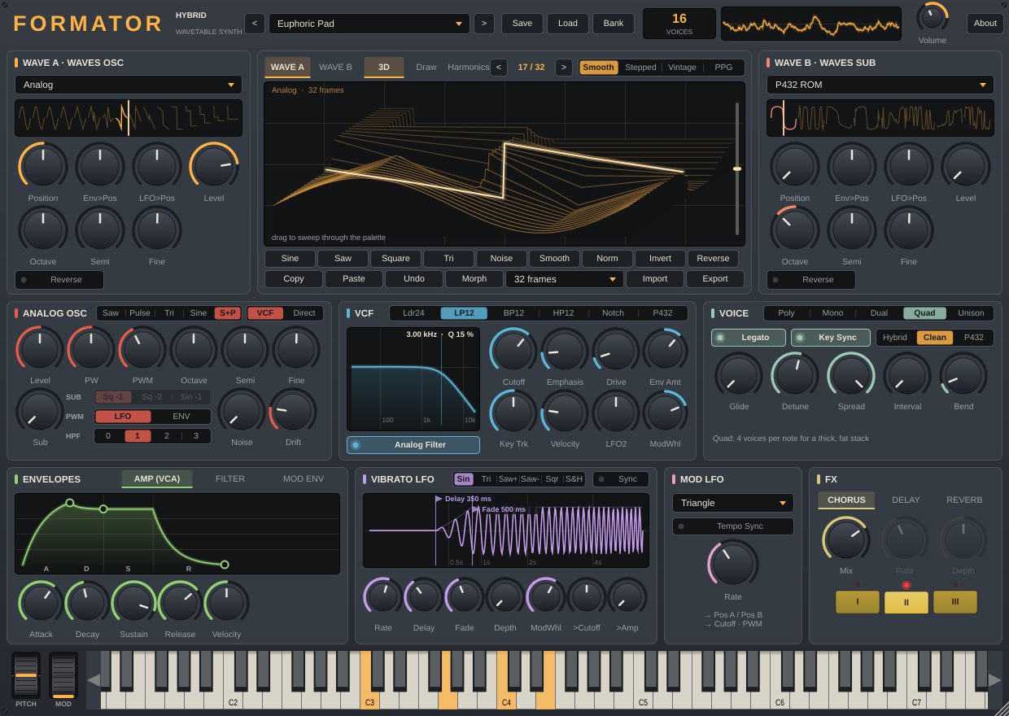Viewport: 1009px width, 716px height.
Task: Click the Export wavetable button
Action: point(715,279)
